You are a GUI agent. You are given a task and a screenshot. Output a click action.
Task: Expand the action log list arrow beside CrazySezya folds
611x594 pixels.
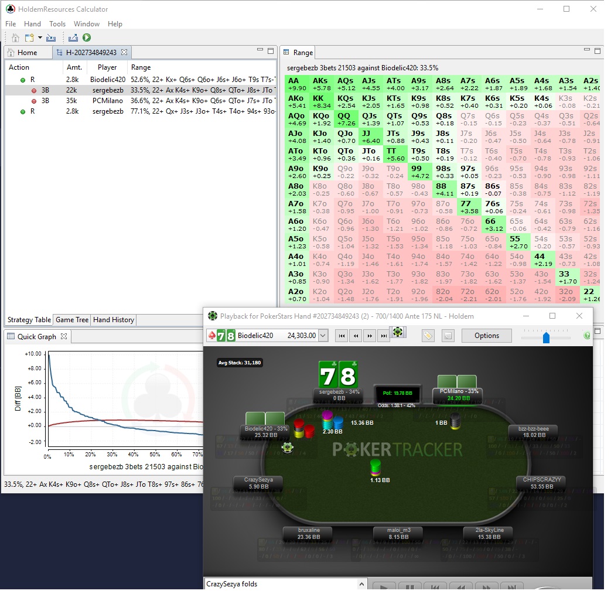[361, 584]
